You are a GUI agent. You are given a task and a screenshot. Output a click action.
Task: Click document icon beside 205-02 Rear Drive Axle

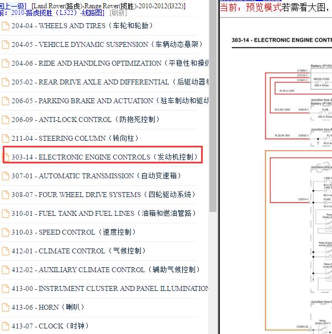pos(6,82)
